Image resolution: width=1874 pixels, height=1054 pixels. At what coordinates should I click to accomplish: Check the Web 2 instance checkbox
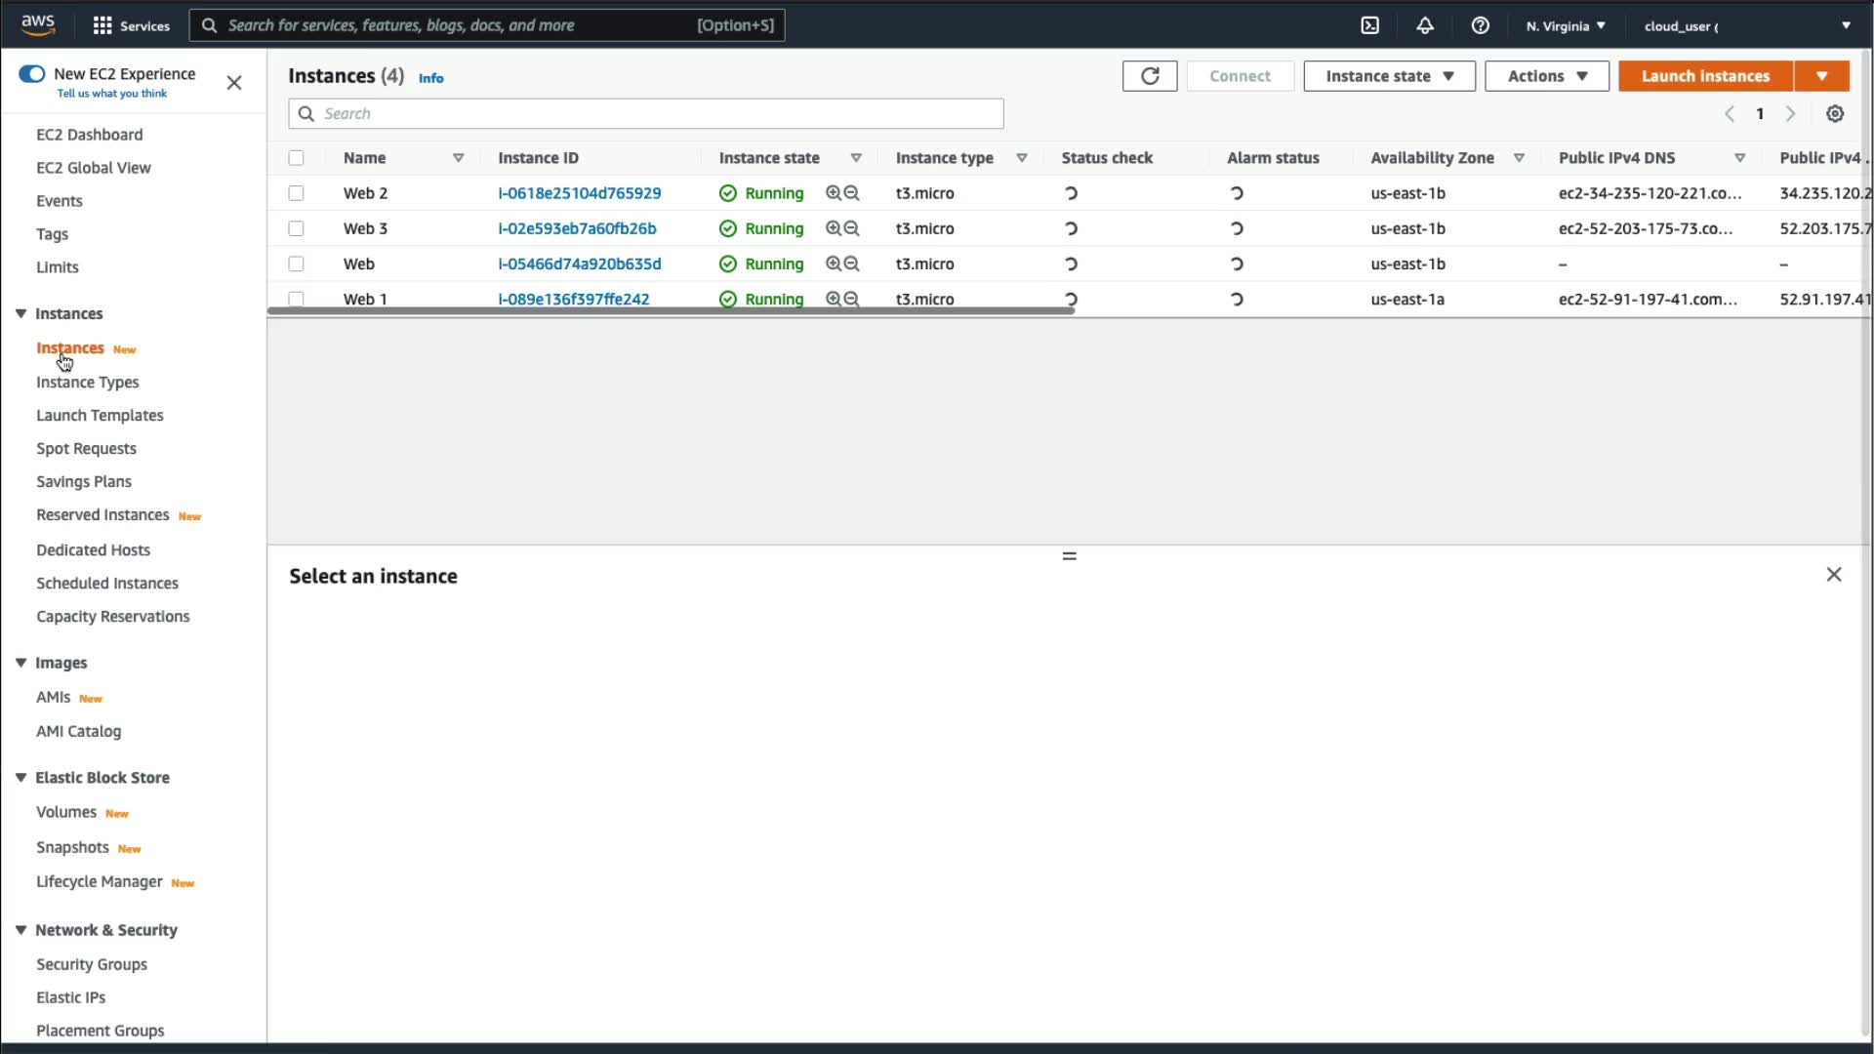296,193
